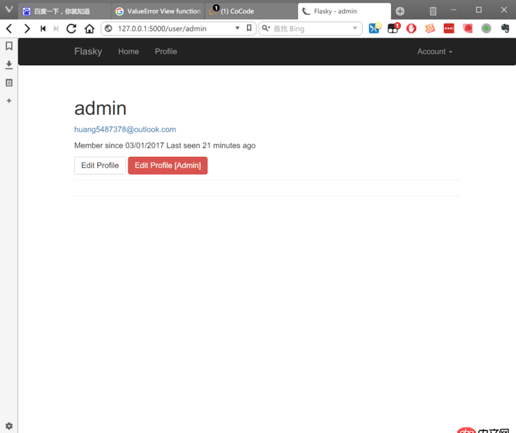Select the Profile item in the Flasky navbar

166,52
